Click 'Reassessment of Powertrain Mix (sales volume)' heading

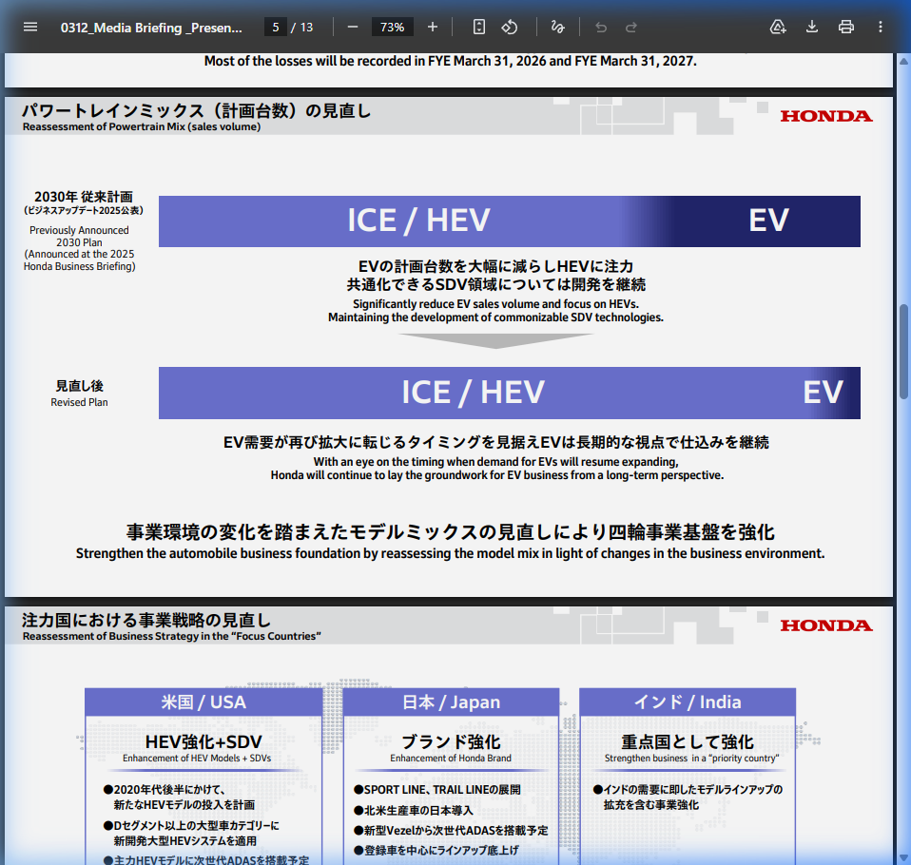pos(142,126)
